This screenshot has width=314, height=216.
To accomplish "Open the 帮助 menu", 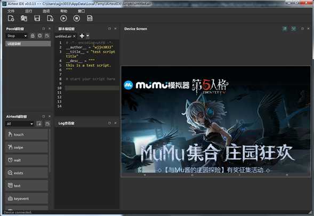I will (x=63, y=11).
